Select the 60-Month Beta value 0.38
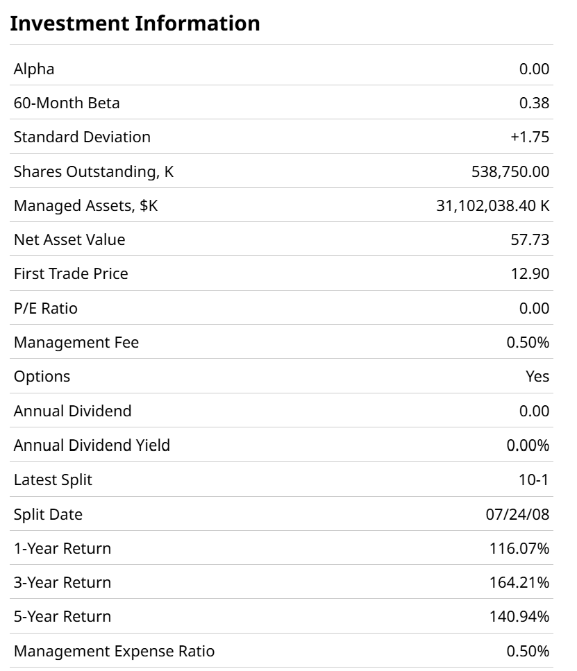 point(534,103)
